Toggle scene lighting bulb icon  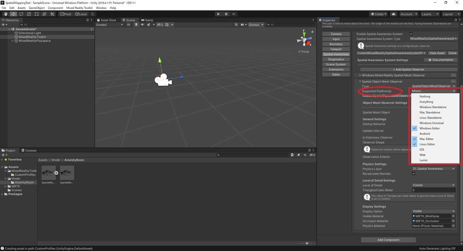click(x=136, y=25)
